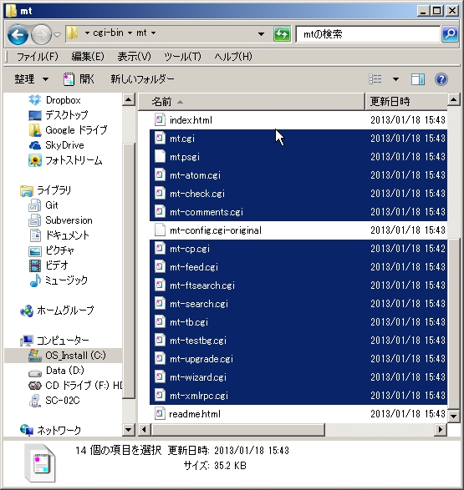
Task: Click the 新しいフォルダー button
Action: [x=142, y=79]
